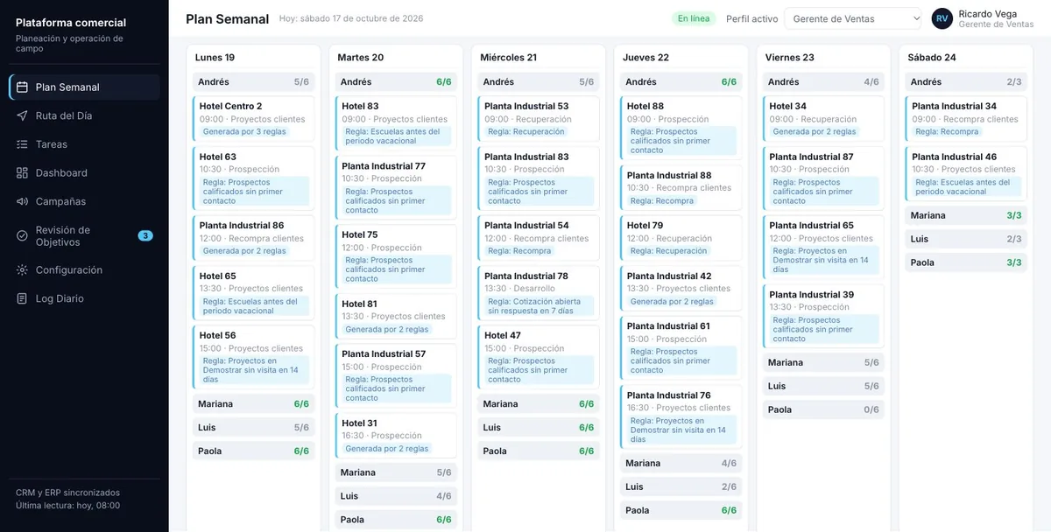Expand Mariana group in Jueves 22

(681, 463)
